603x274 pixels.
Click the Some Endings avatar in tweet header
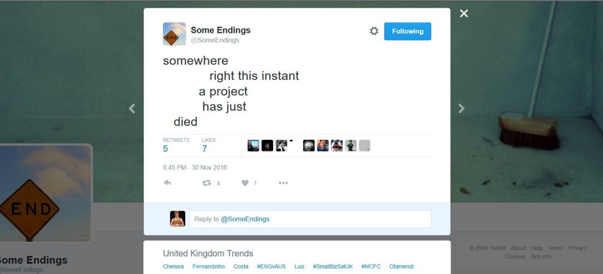coord(174,34)
